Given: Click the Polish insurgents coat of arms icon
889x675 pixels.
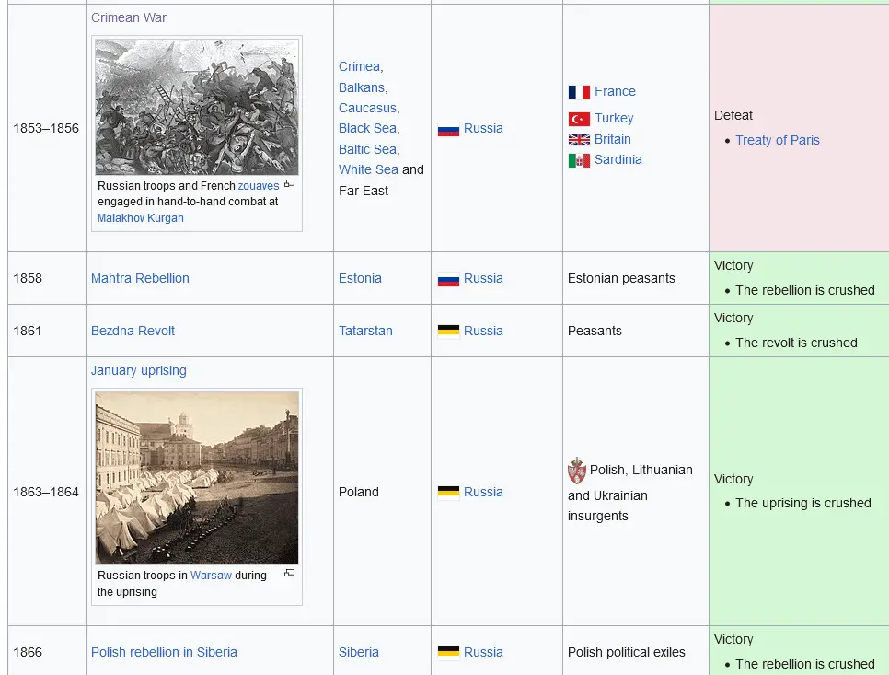Looking at the screenshot, I should (x=577, y=471).
